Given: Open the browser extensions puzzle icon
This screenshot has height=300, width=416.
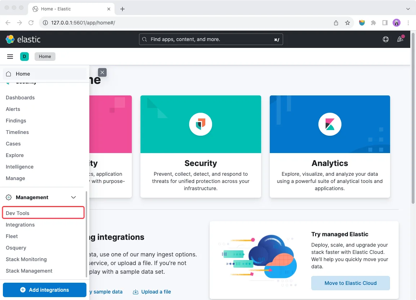Looking at the screenshot, I should [x=373, y=22].
